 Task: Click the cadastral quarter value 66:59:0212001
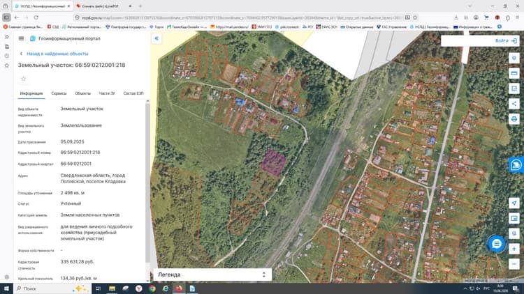click(x=76, y=164)
